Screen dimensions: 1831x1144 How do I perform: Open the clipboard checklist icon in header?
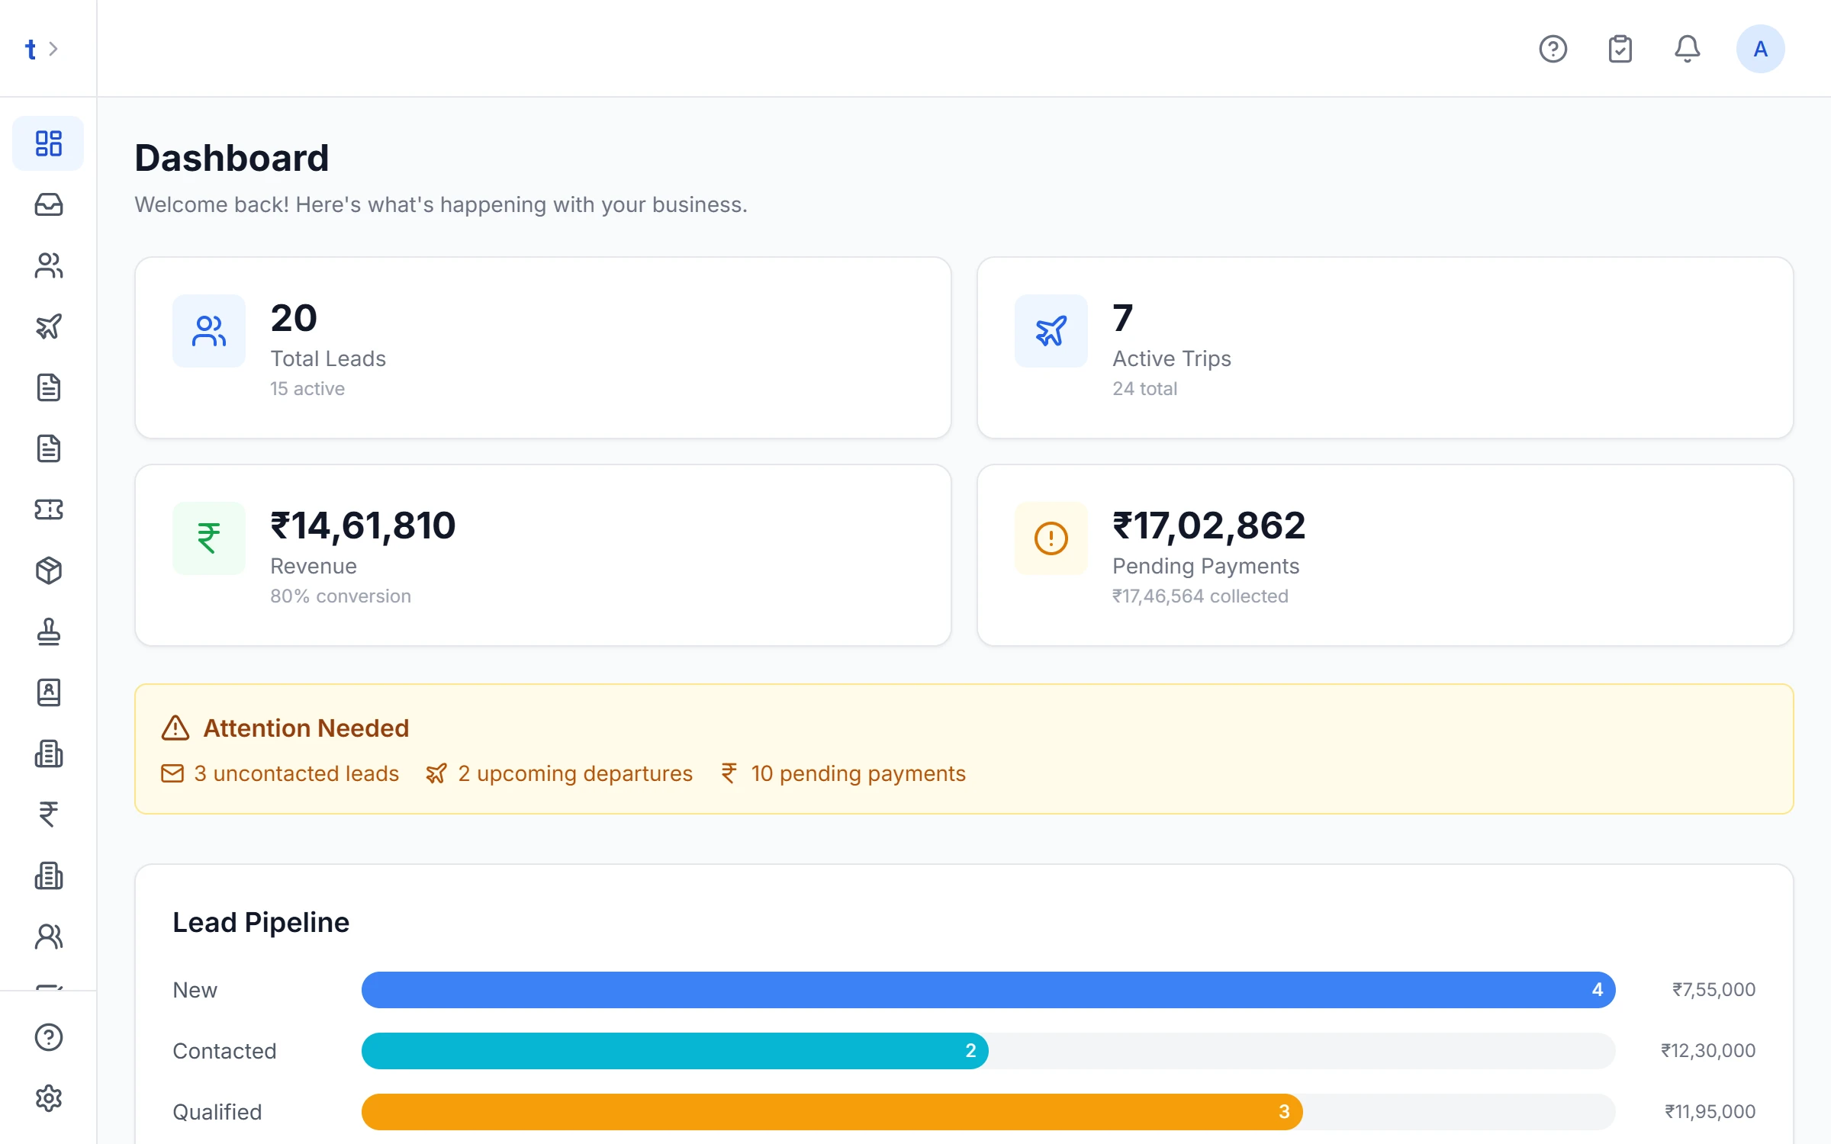coord(1620,49)
